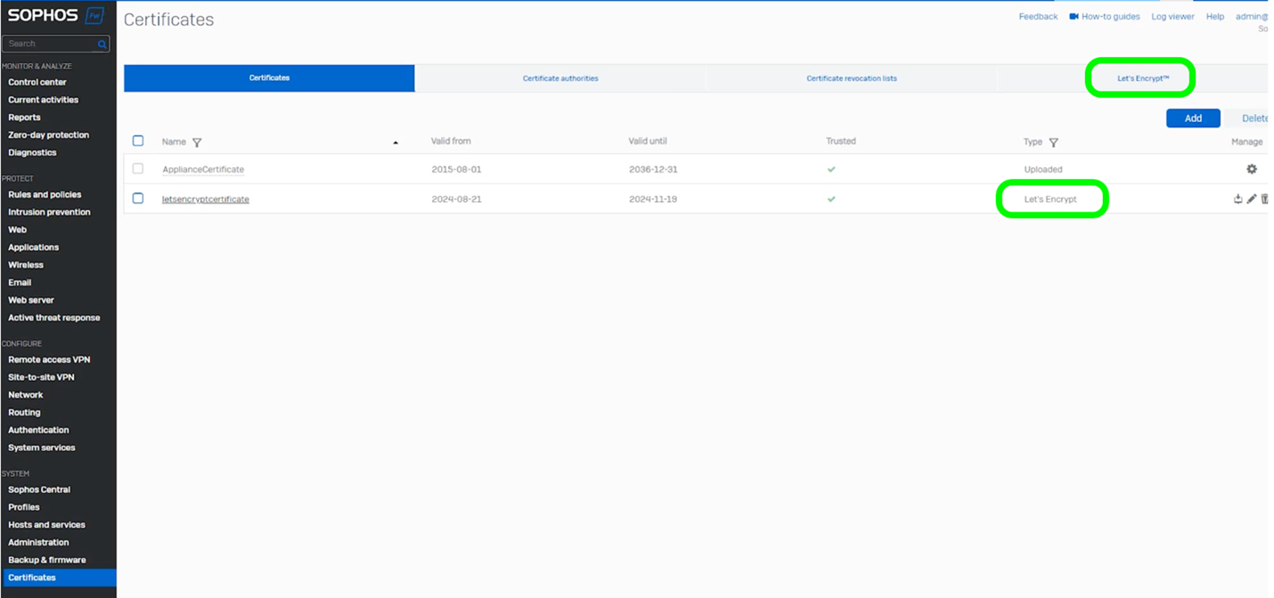
Task: Open the Certificate authorities tab
Action: click(560, 78)
